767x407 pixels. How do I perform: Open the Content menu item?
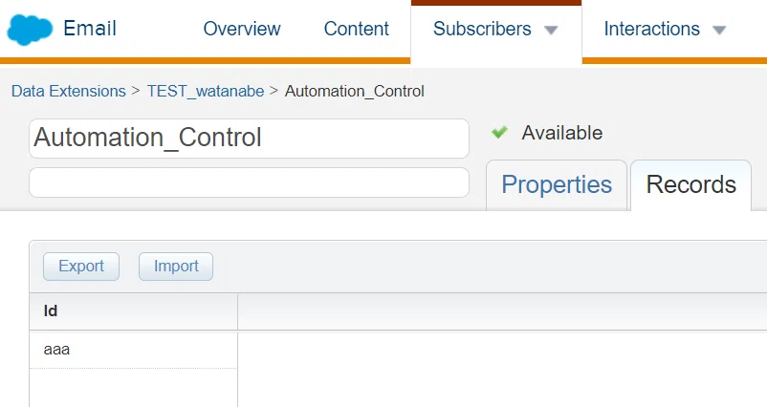point(357,29)
